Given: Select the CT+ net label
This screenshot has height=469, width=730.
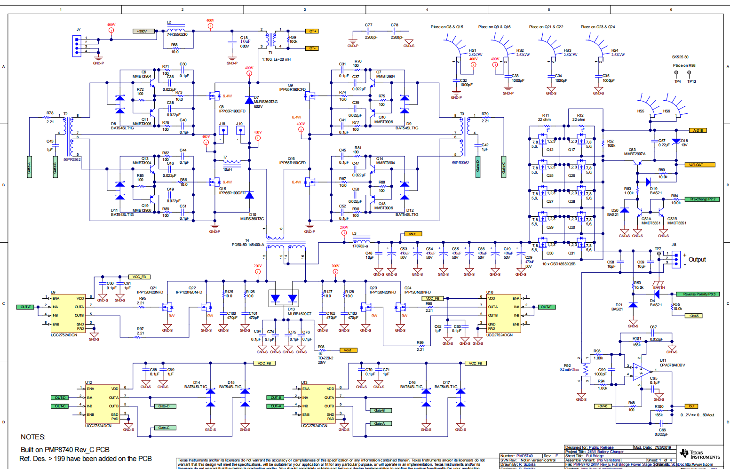Looking at the screenshot, I should coord(312,31).
